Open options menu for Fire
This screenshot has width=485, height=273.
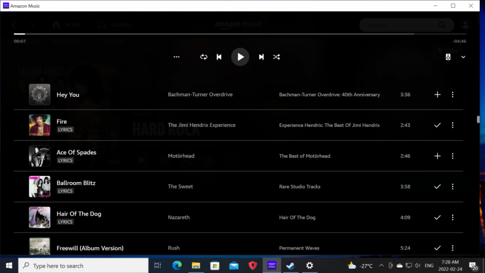(x=452, y=125)
